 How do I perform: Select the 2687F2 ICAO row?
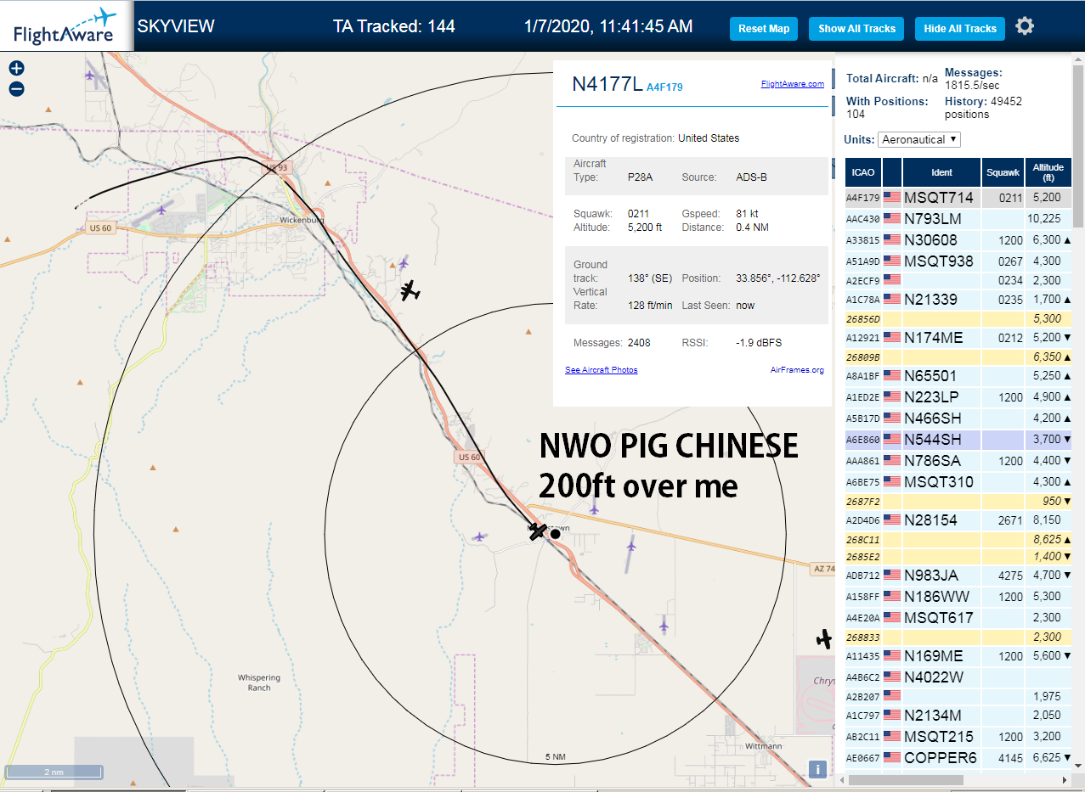(958, 501)
